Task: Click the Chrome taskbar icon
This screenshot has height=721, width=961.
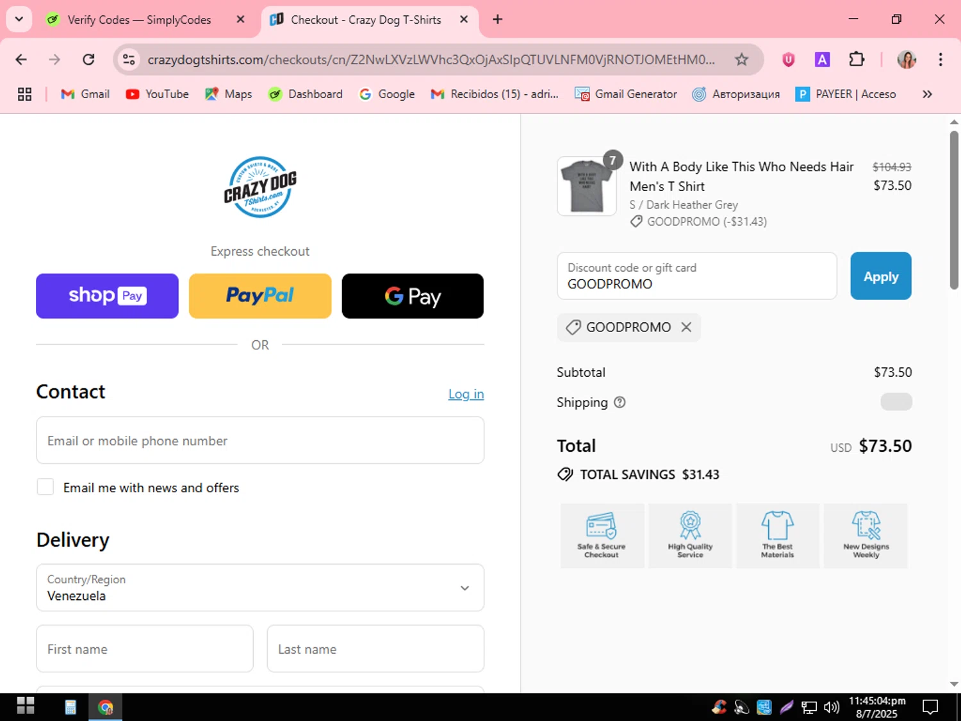Action: [105, 707]
